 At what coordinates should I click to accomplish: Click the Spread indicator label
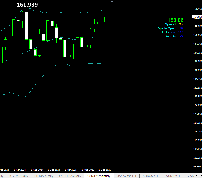coord(170,24)
